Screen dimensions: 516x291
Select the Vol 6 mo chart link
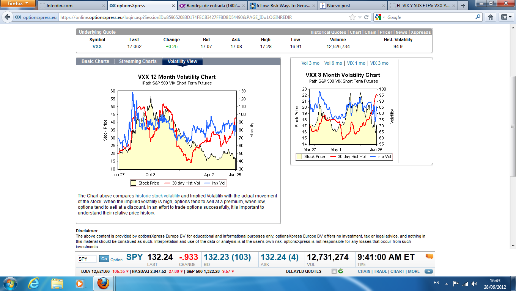point(333,63)
